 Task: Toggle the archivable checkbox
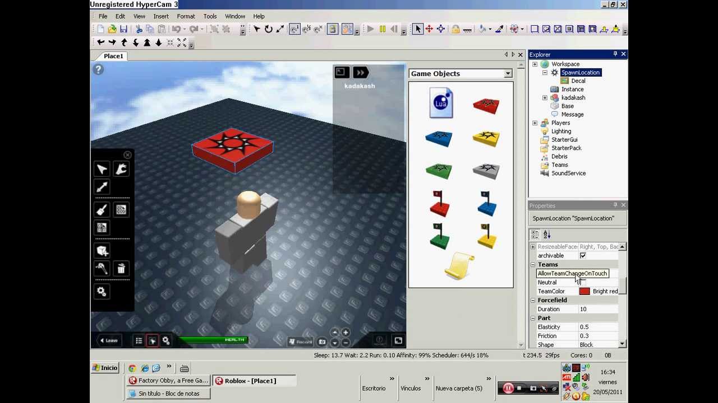pyautogui.click(x=583, y=255)
